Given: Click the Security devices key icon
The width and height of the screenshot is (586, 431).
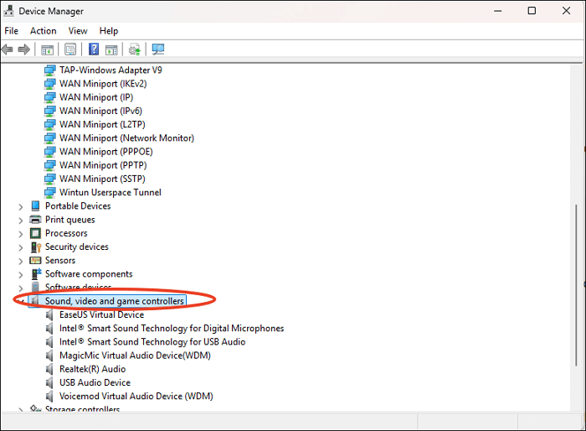Looking at the screenshot, I should click(36, 247).
